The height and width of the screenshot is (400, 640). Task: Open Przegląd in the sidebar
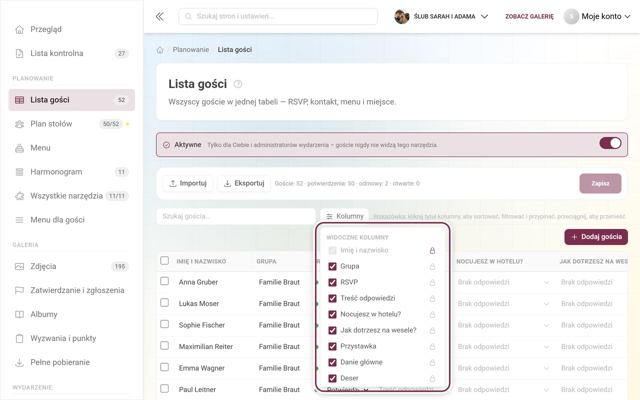click(x=72, y=29)
